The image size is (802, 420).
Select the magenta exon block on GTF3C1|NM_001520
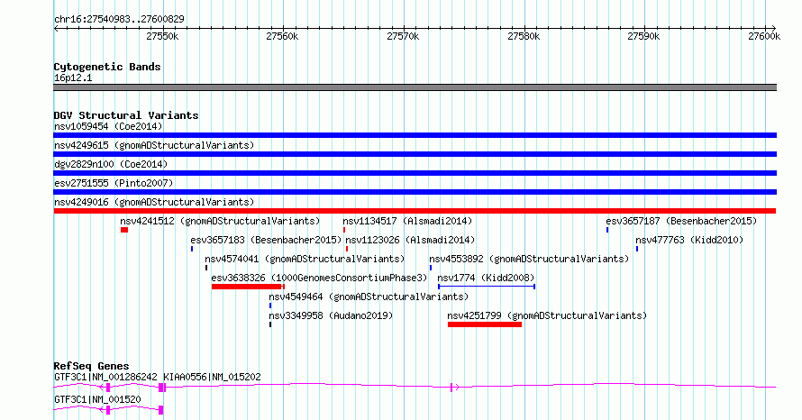click(x=161, y=410)
